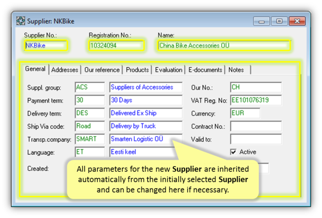
Task: Click the Language code field ET
Action: tap(90, 152)
